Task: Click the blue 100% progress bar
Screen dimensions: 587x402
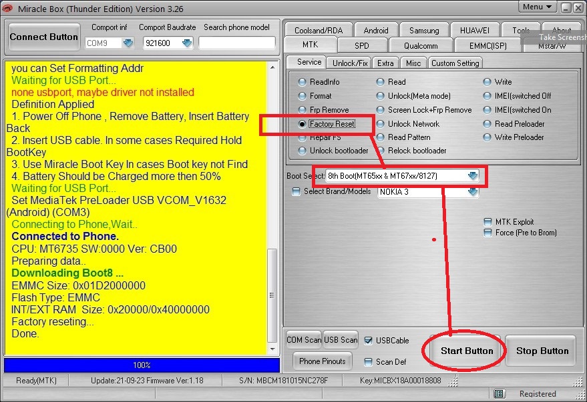Action: (142, 365)
